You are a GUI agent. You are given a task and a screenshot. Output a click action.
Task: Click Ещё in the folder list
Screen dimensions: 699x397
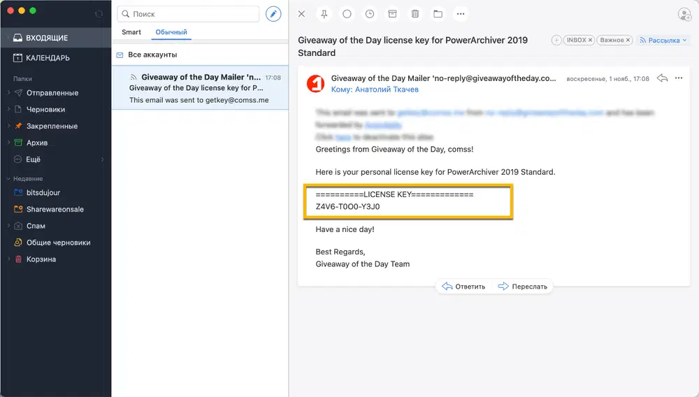pos(33,159)
